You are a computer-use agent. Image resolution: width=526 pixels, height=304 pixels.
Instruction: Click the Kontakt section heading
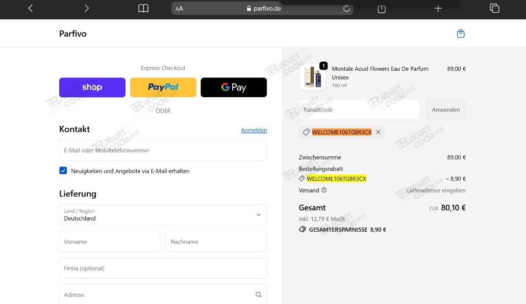click(74, 129)
